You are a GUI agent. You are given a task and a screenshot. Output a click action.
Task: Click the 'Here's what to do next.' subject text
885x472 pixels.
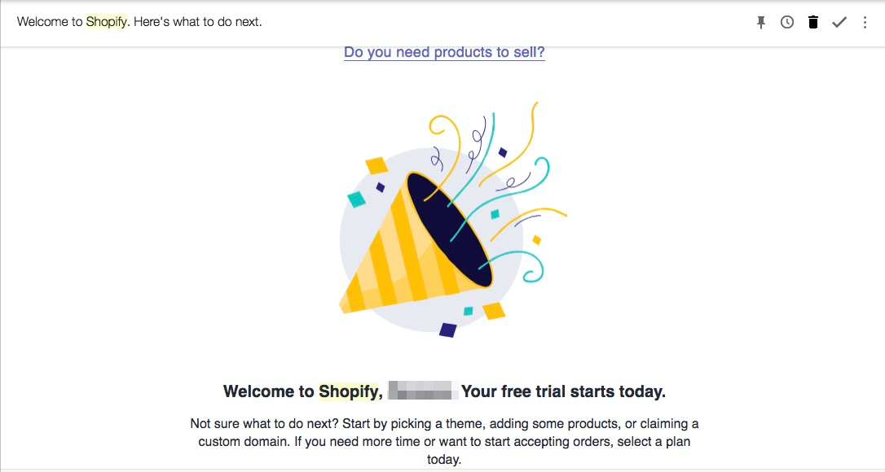pyautogui.click(x=198, y=22)
